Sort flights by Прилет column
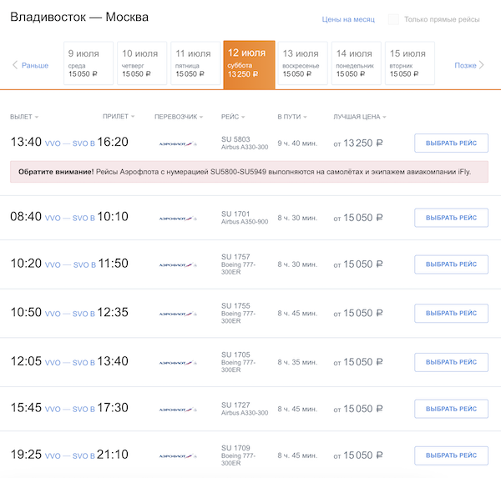Image resolution: width=501 pixels, height=478 pixels. pyautogui.click(x=118, y=117)
